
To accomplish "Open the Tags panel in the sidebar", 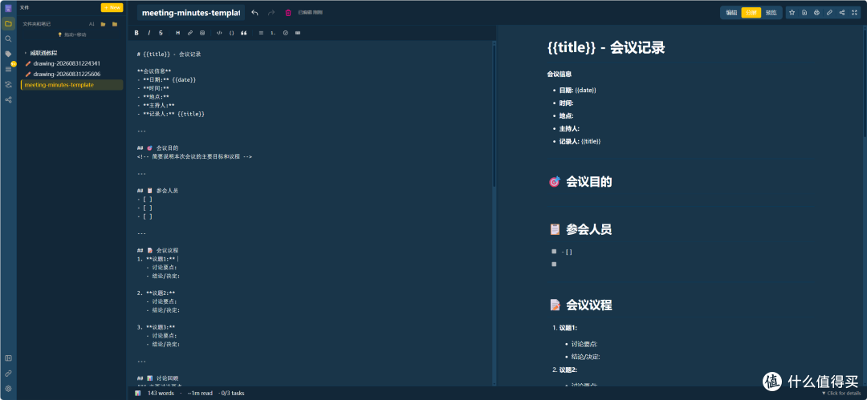I will click(8, 54).
